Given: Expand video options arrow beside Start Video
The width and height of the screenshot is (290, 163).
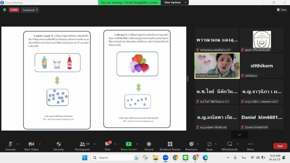Looking at the screenshot, I should [40, 144].
